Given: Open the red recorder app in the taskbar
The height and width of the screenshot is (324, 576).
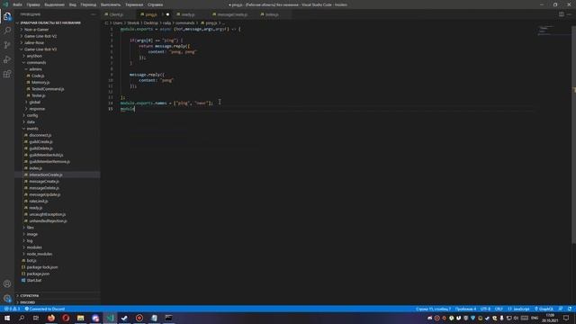Looking at the screenshot, I should point(139,318).
